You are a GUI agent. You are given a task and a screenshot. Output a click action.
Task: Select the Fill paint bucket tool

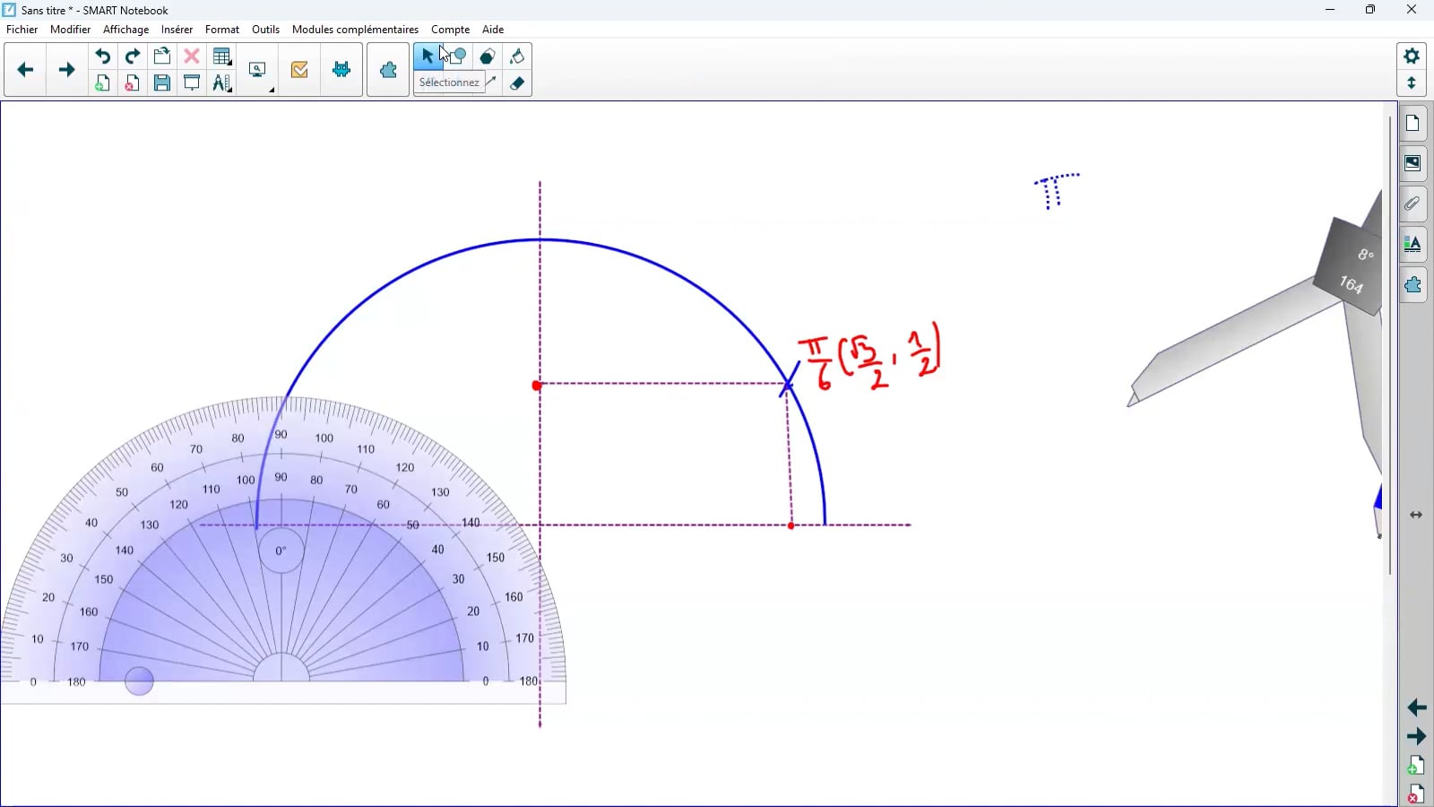517,56
